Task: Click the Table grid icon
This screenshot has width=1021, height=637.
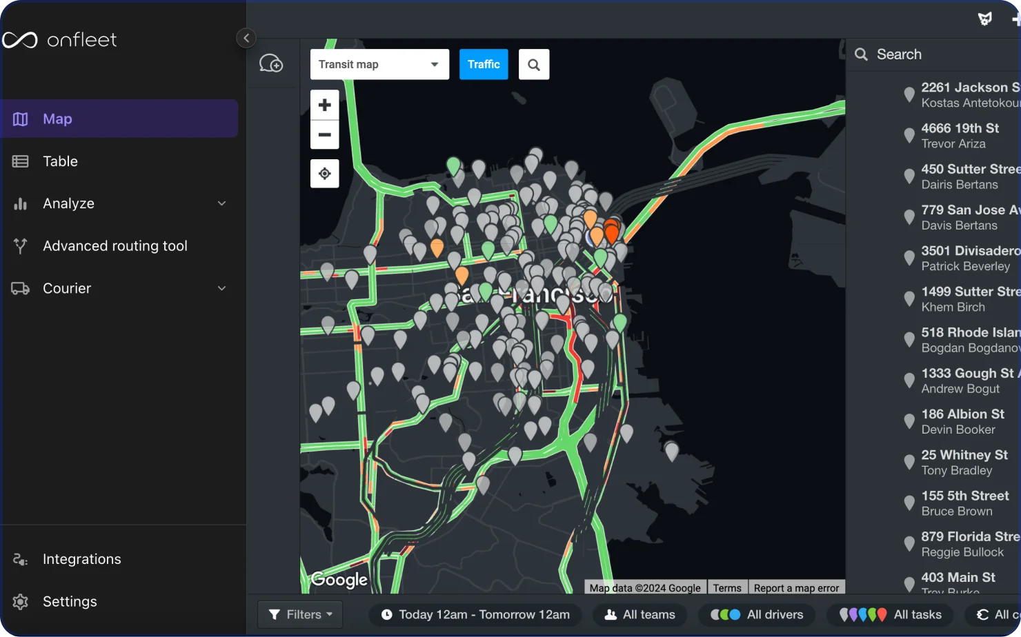Action: (x=20, y=161)
